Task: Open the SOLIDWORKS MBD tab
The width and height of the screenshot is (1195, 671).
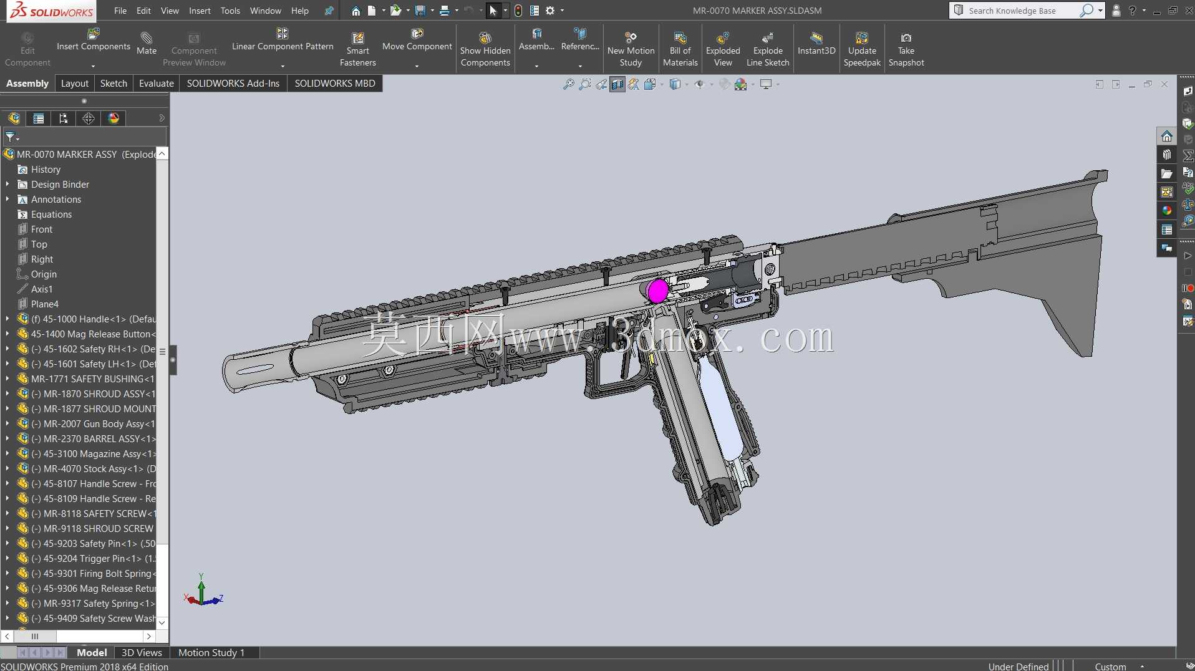Action: 335,84
